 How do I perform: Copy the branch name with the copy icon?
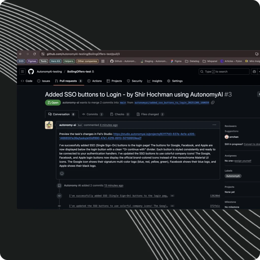click(213, 103)
